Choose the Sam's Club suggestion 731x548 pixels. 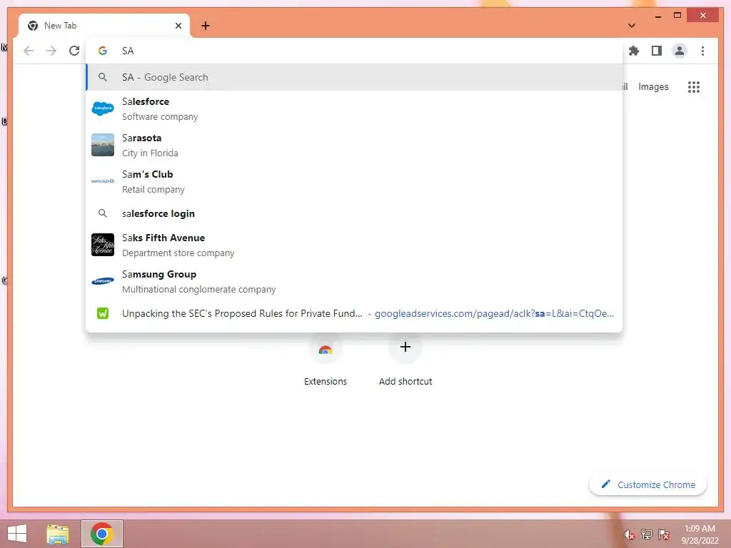point(354,181)
